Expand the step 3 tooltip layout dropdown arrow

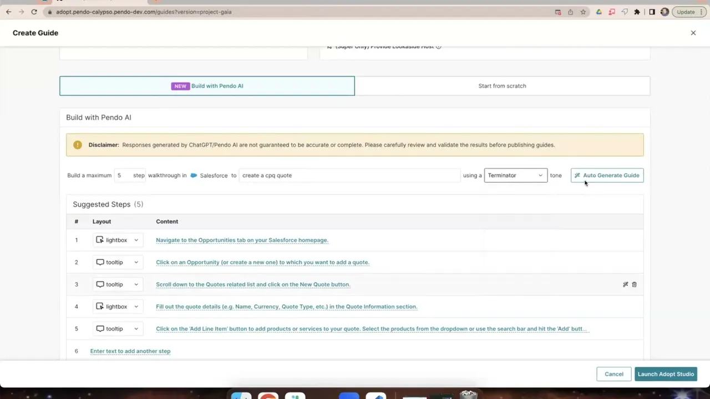click(136, 284)
